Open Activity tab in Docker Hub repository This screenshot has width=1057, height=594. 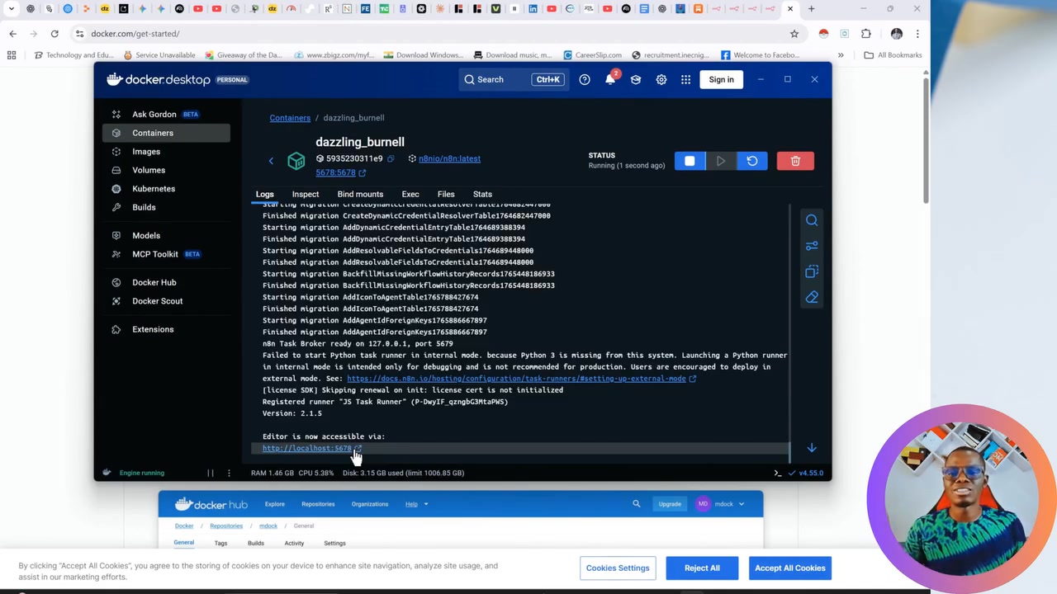coord(294,543)
